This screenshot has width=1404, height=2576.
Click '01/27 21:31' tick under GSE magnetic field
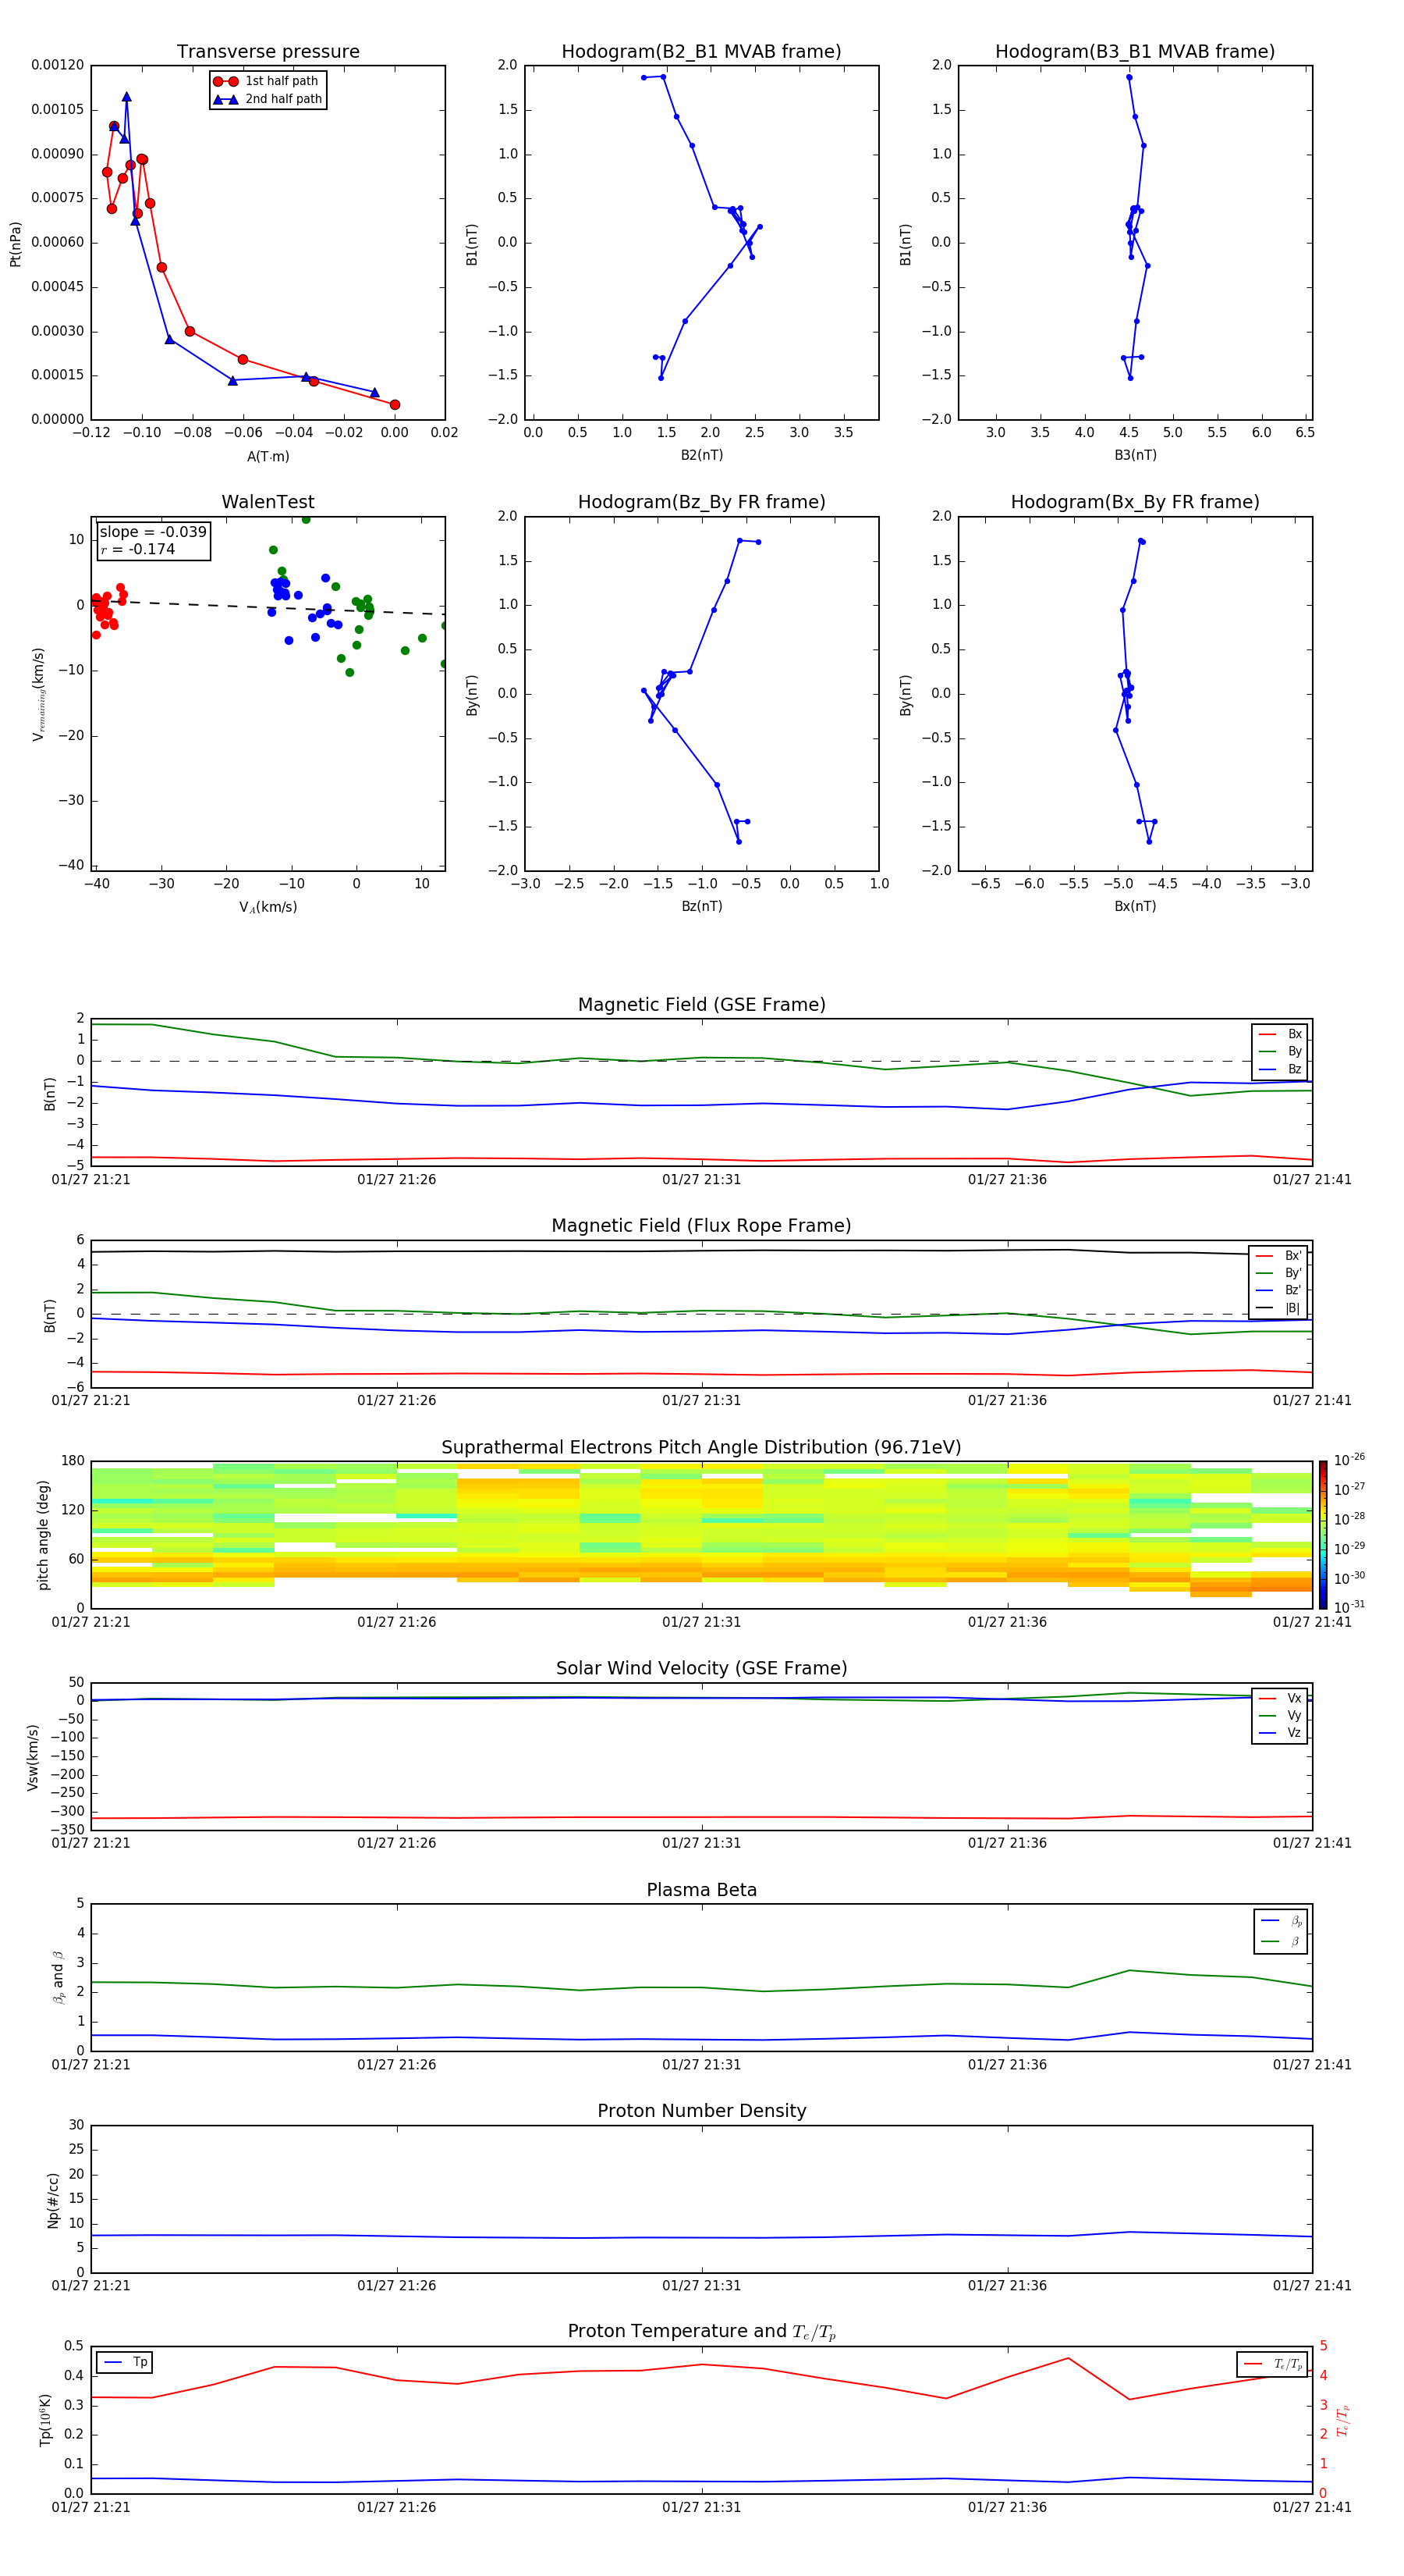click(x=701, y=1180)
